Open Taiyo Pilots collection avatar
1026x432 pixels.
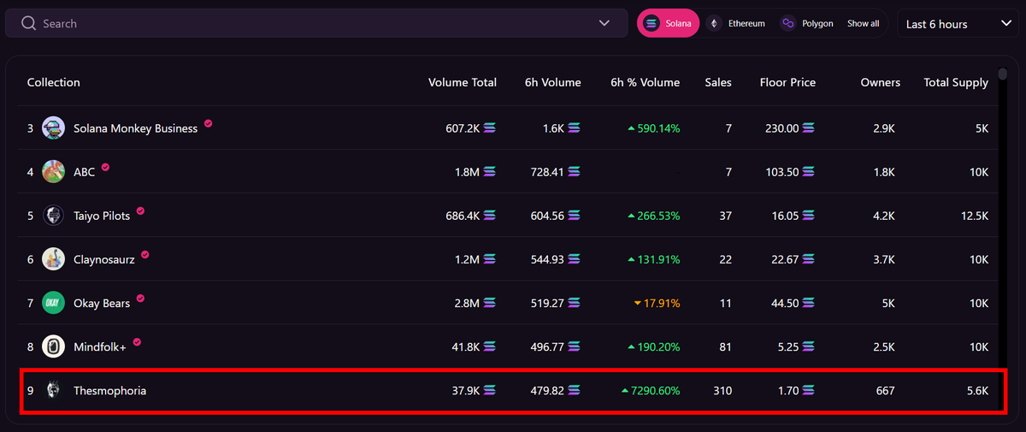tap(53, 216)
